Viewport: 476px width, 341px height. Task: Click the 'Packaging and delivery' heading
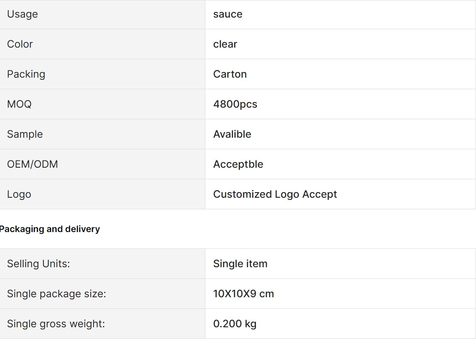point(50,229)
